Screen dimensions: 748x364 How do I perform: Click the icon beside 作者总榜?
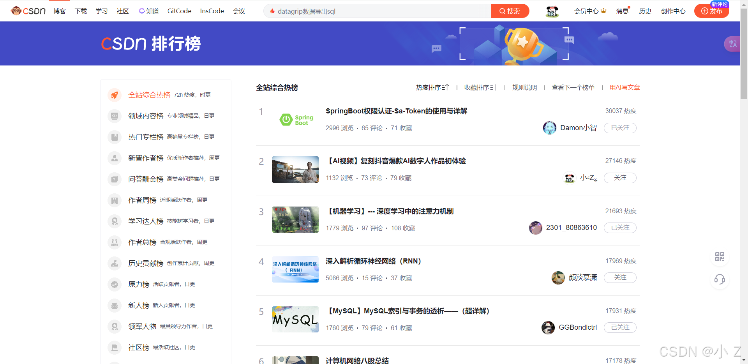coord(115,242)
